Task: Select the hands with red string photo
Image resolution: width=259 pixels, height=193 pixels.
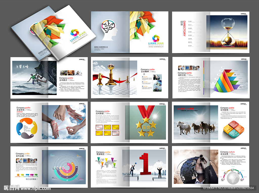Action: pos(64,122)
